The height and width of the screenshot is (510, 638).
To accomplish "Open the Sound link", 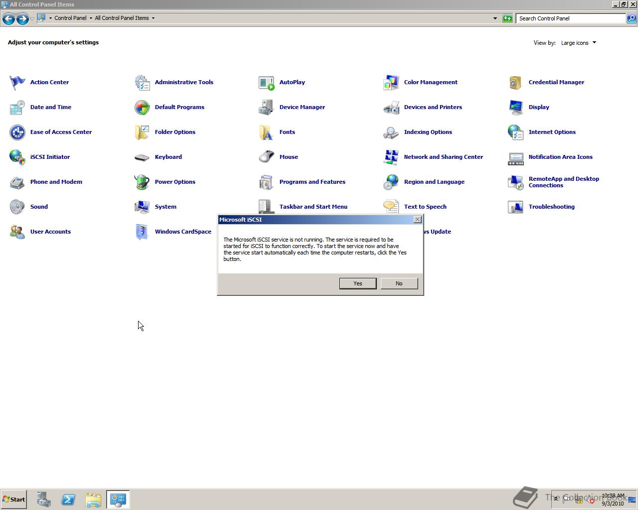I will 39,207.
